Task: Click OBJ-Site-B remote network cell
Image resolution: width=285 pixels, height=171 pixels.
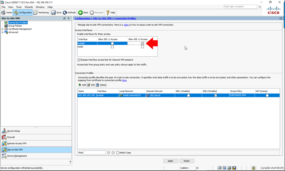Action: pyautogui.click(x=160, y=95)
